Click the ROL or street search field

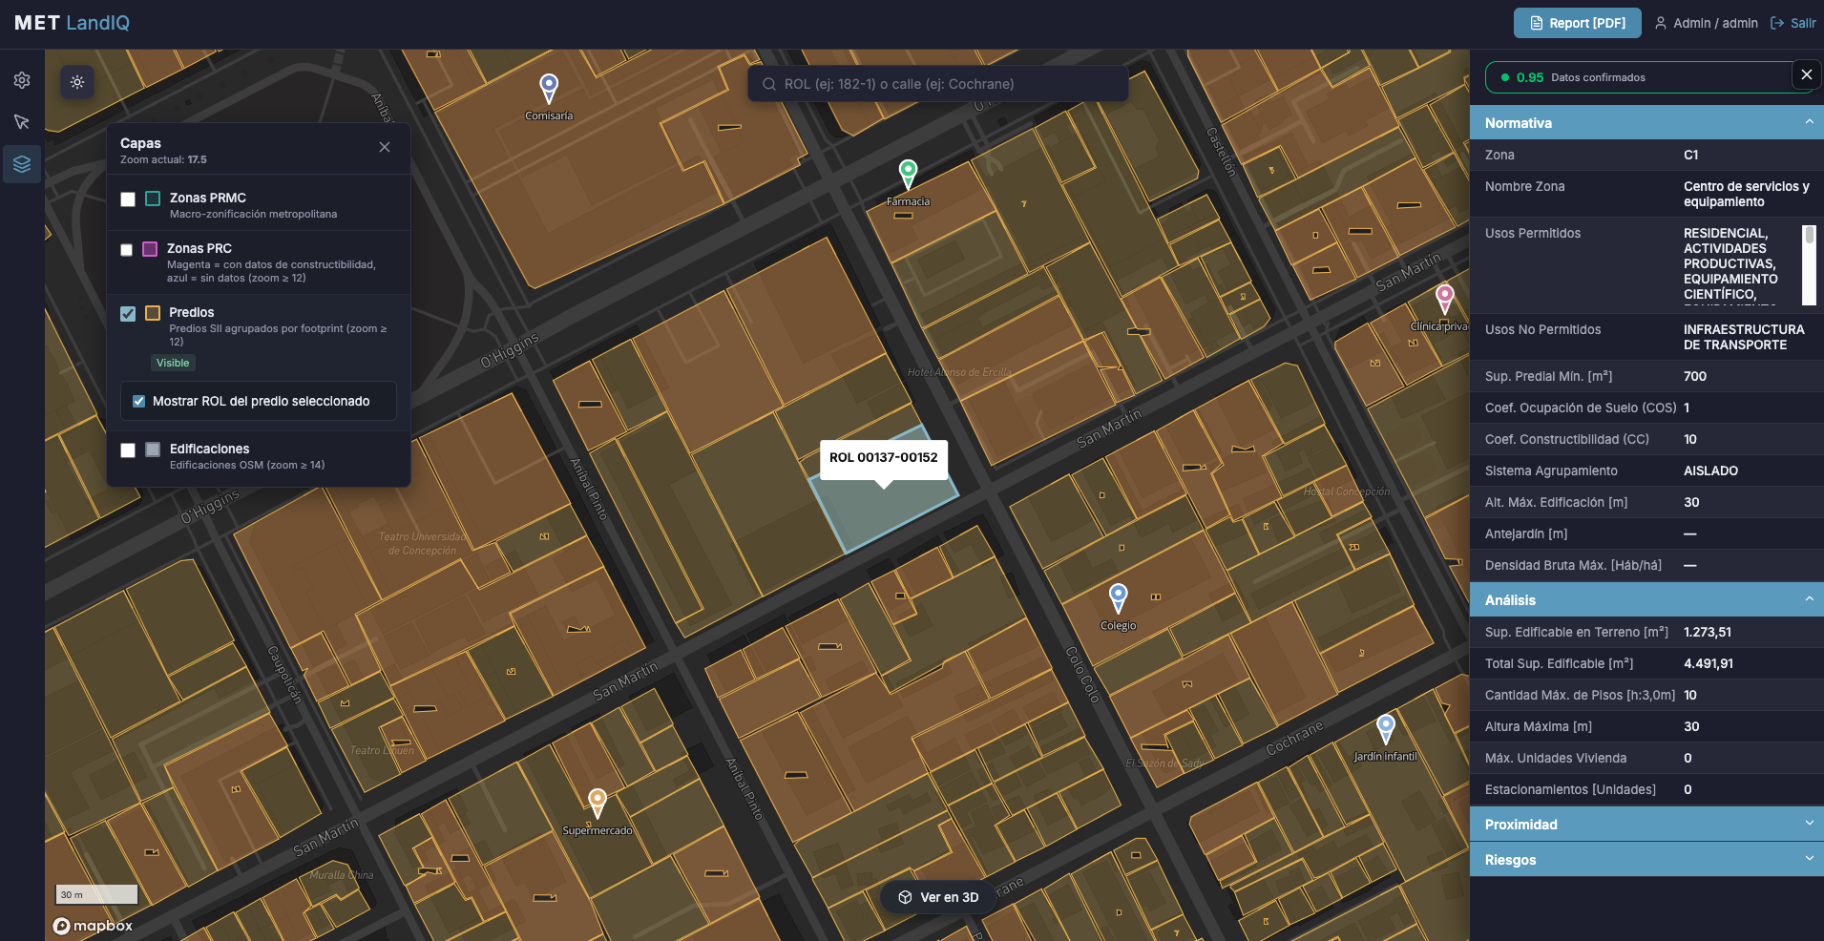pos(938,84)
